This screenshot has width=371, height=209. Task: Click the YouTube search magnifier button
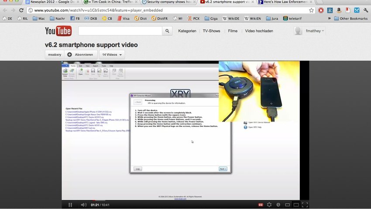point(167,31)
